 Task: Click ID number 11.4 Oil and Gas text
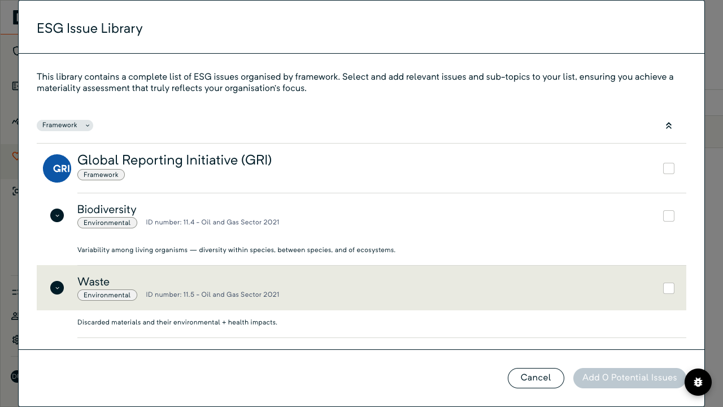pos(212,222)
